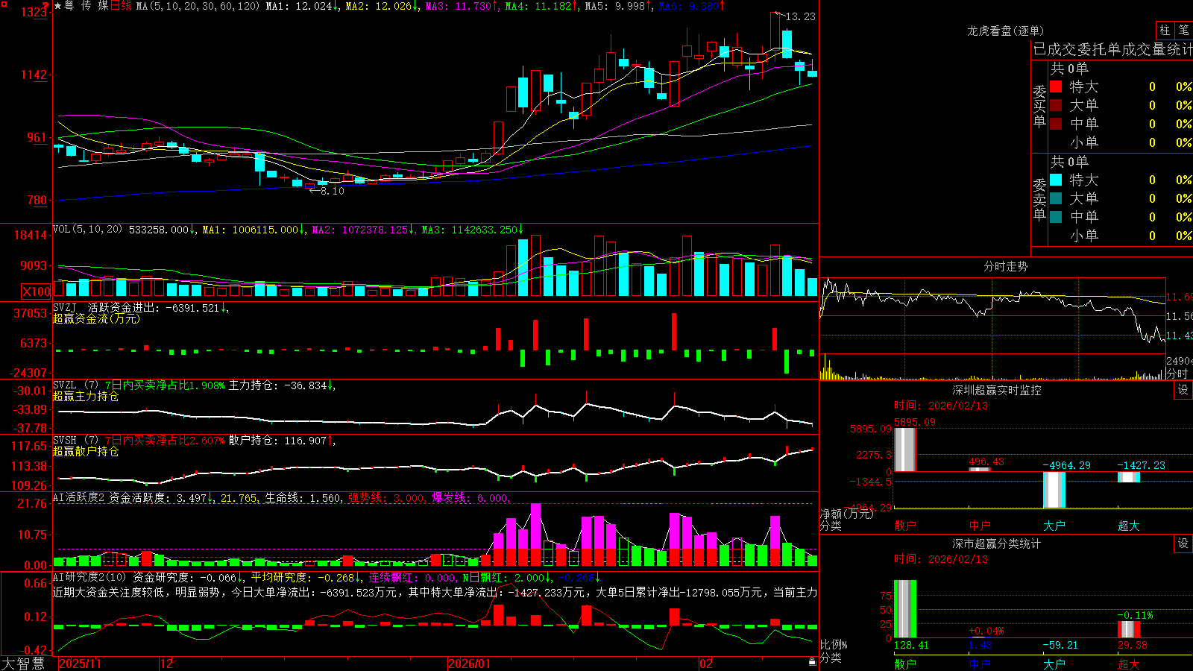
Task: Open the AI研究度2(10) indicator label
Action: tap(89, 577)
